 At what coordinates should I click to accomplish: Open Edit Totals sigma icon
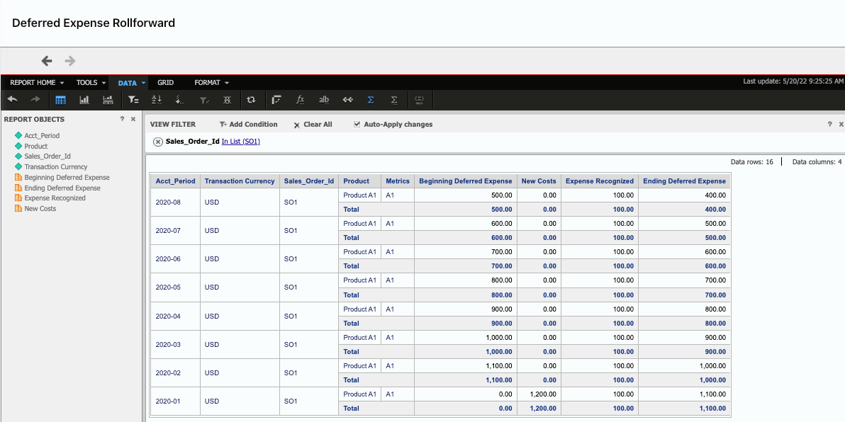(394, 100)
